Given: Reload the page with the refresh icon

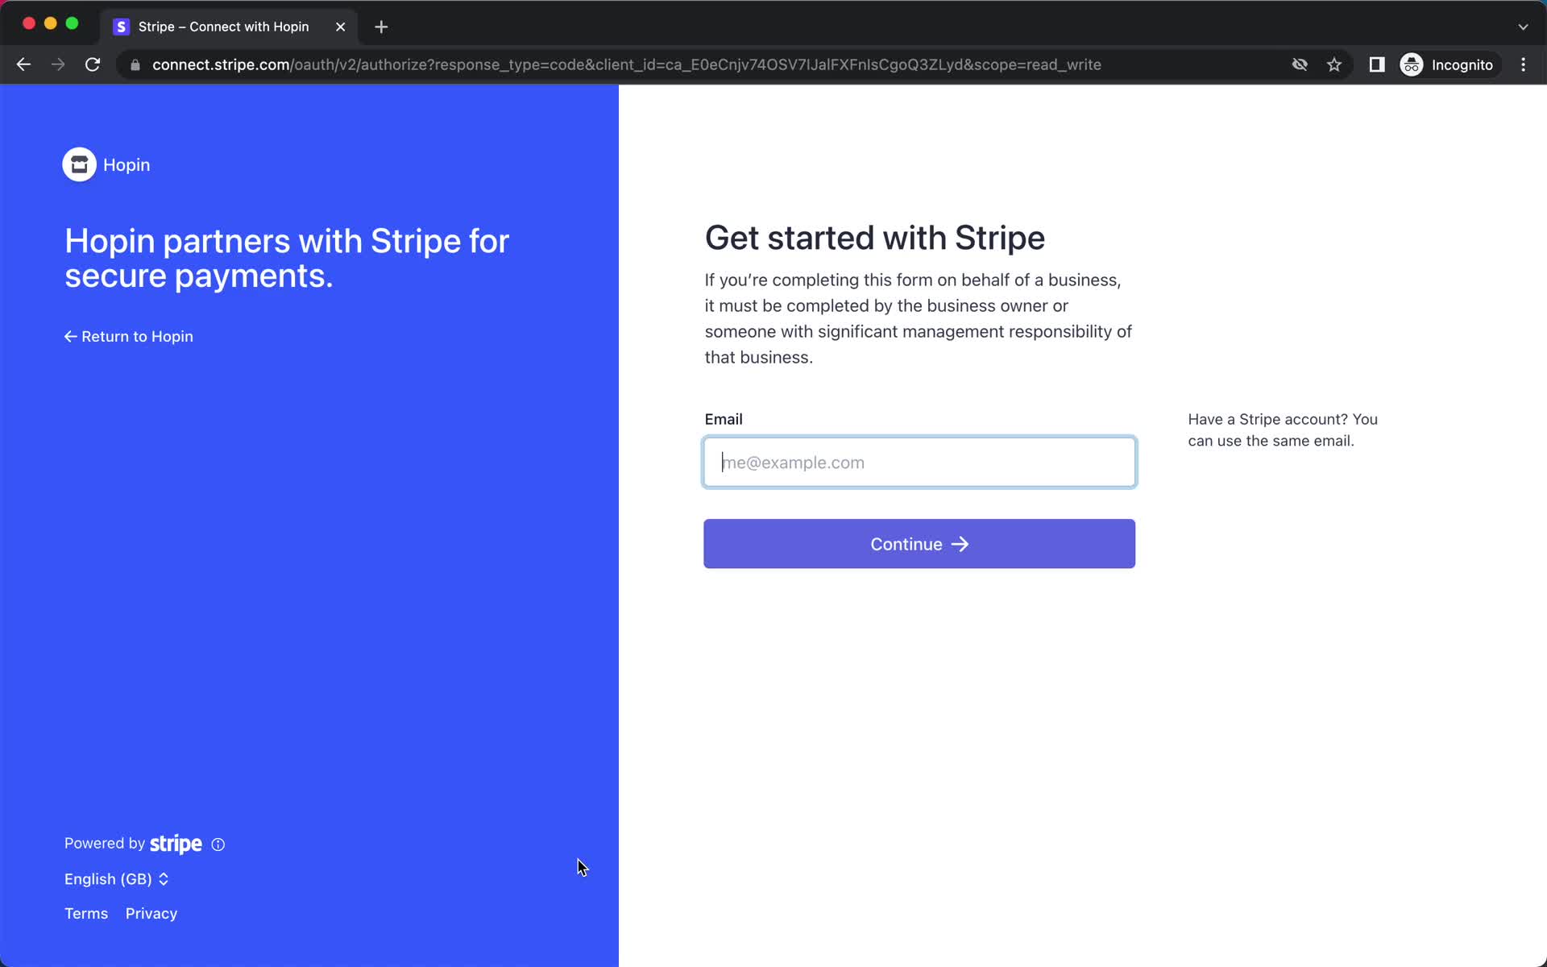Looking at the screenshot, I should coord(93,64).
